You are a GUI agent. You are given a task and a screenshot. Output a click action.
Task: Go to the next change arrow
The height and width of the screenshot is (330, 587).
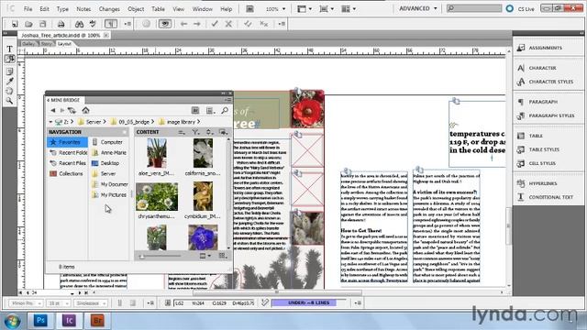click(197, 24)
